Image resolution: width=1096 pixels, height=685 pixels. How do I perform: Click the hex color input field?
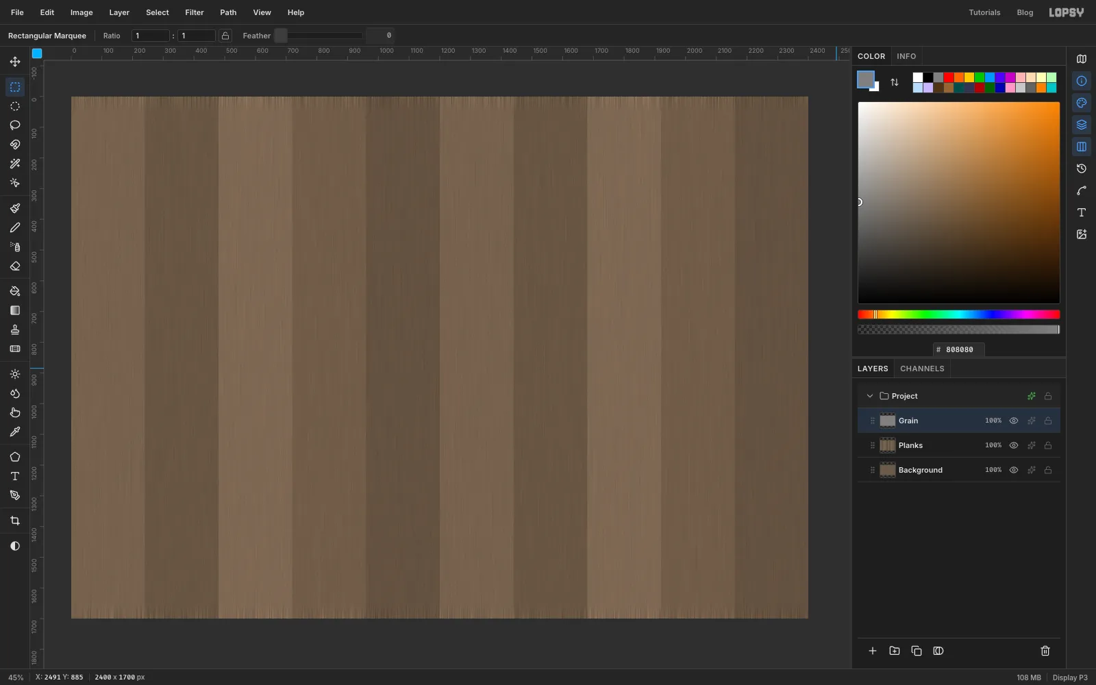coord(959,349)
